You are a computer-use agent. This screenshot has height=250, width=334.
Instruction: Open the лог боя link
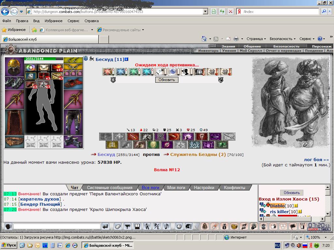pyautogui.click(x=316, y=160)
